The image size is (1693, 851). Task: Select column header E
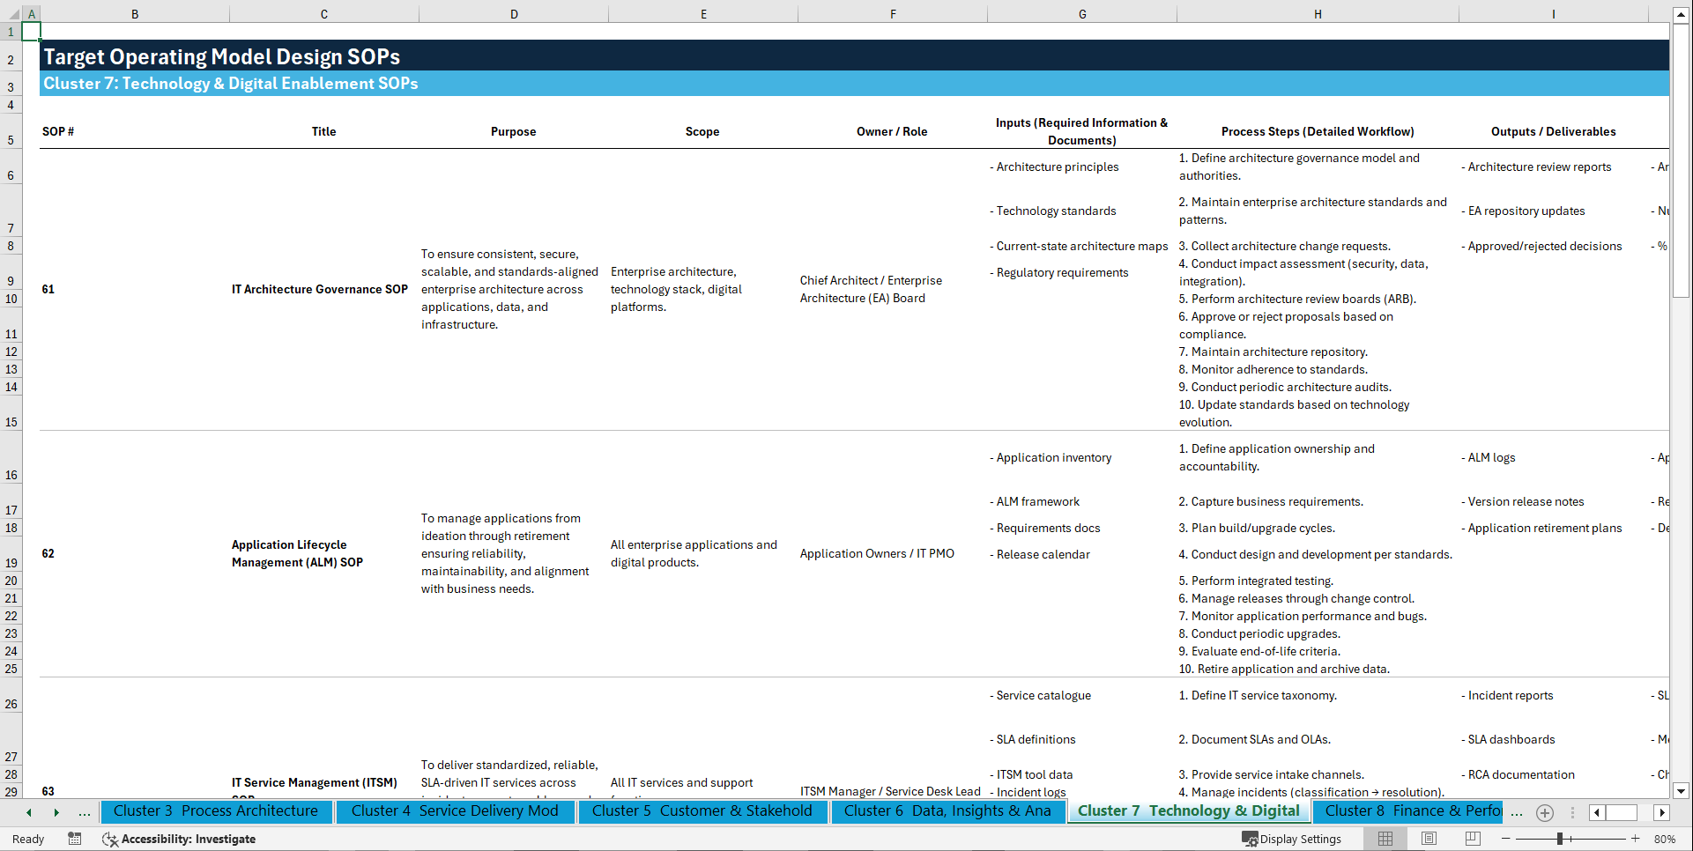703,13
